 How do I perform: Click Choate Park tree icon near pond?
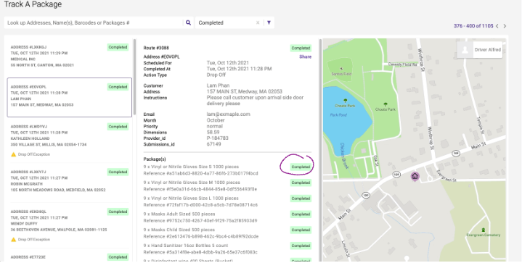point(346,100)
